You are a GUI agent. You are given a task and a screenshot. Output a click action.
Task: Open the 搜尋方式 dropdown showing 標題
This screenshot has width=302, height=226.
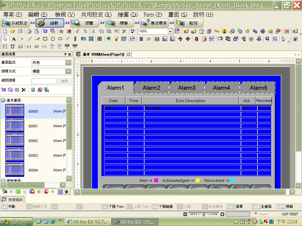68,72
